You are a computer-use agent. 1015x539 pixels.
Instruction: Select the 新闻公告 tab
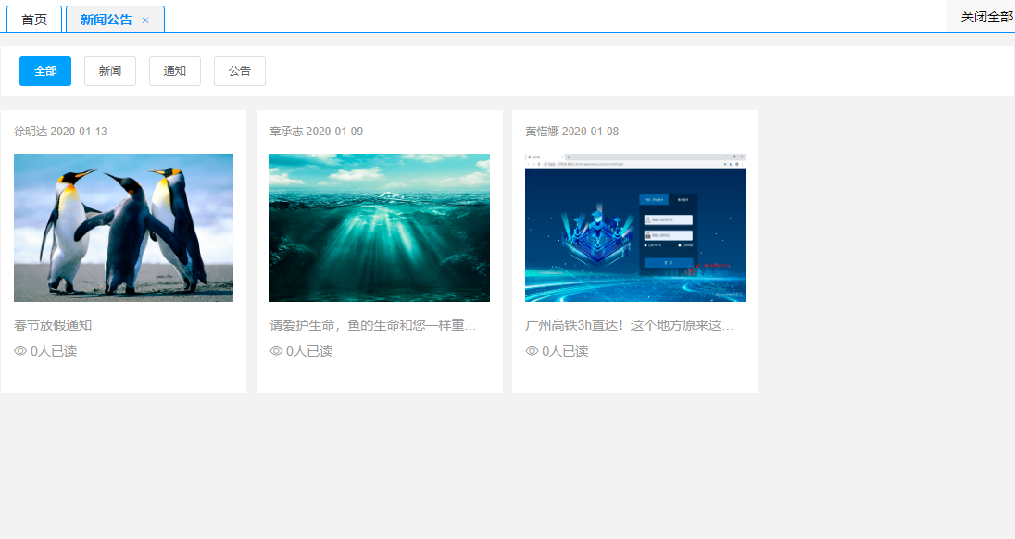click(x=107, y=19)
